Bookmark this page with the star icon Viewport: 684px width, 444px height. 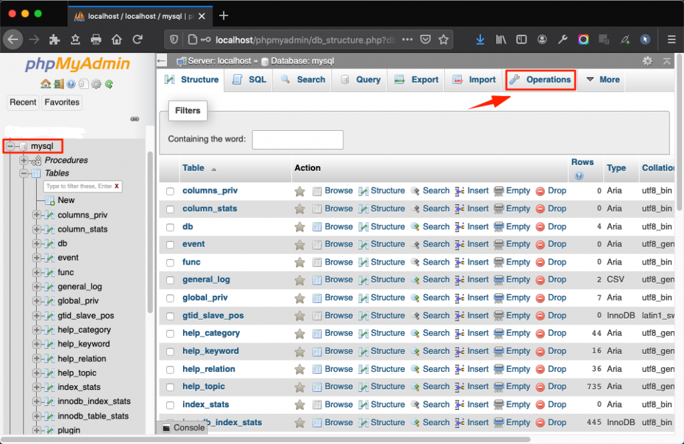444,39
